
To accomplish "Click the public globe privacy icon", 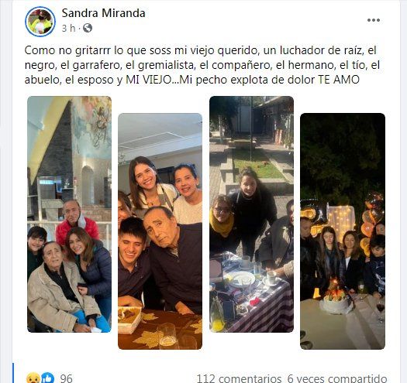I will click(x=88, y=28).
